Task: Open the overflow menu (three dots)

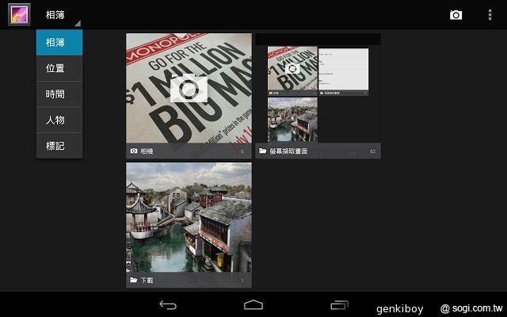Action: (x=490, y=15)
